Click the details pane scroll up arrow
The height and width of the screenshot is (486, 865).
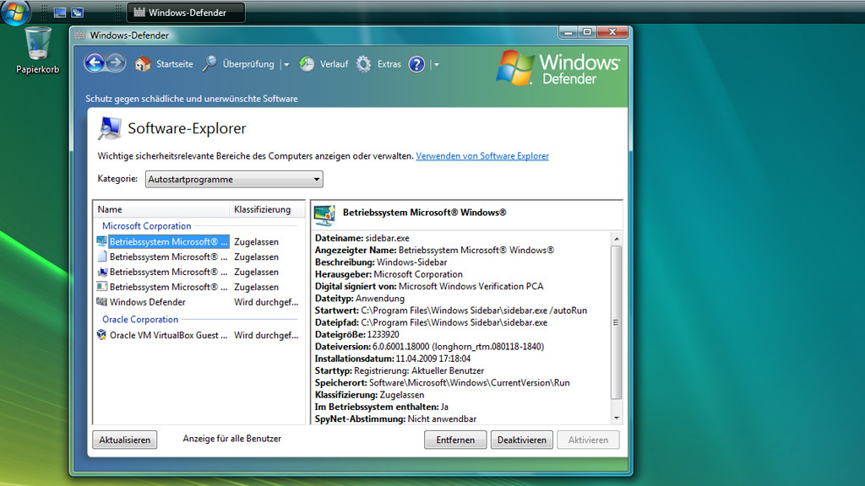616,239
